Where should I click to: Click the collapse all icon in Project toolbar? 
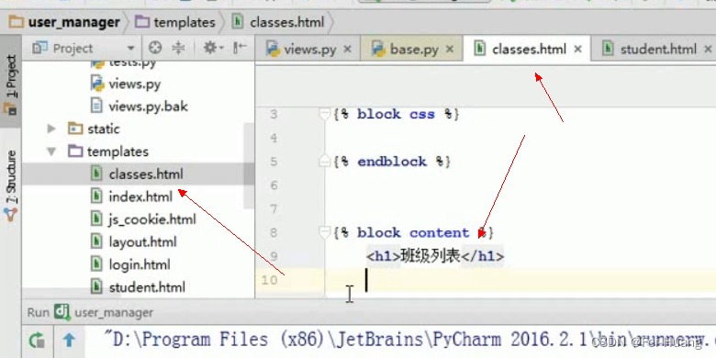[x=178, y=48]
